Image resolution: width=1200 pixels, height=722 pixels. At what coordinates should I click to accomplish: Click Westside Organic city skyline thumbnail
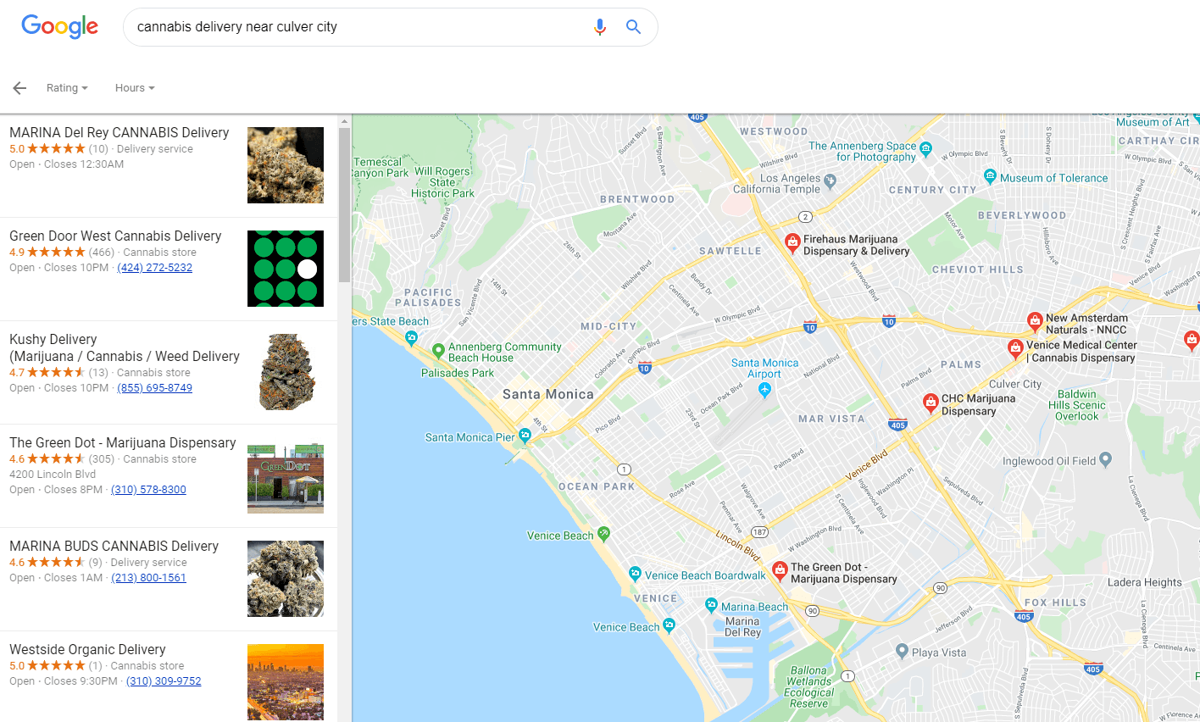[286, 682]
